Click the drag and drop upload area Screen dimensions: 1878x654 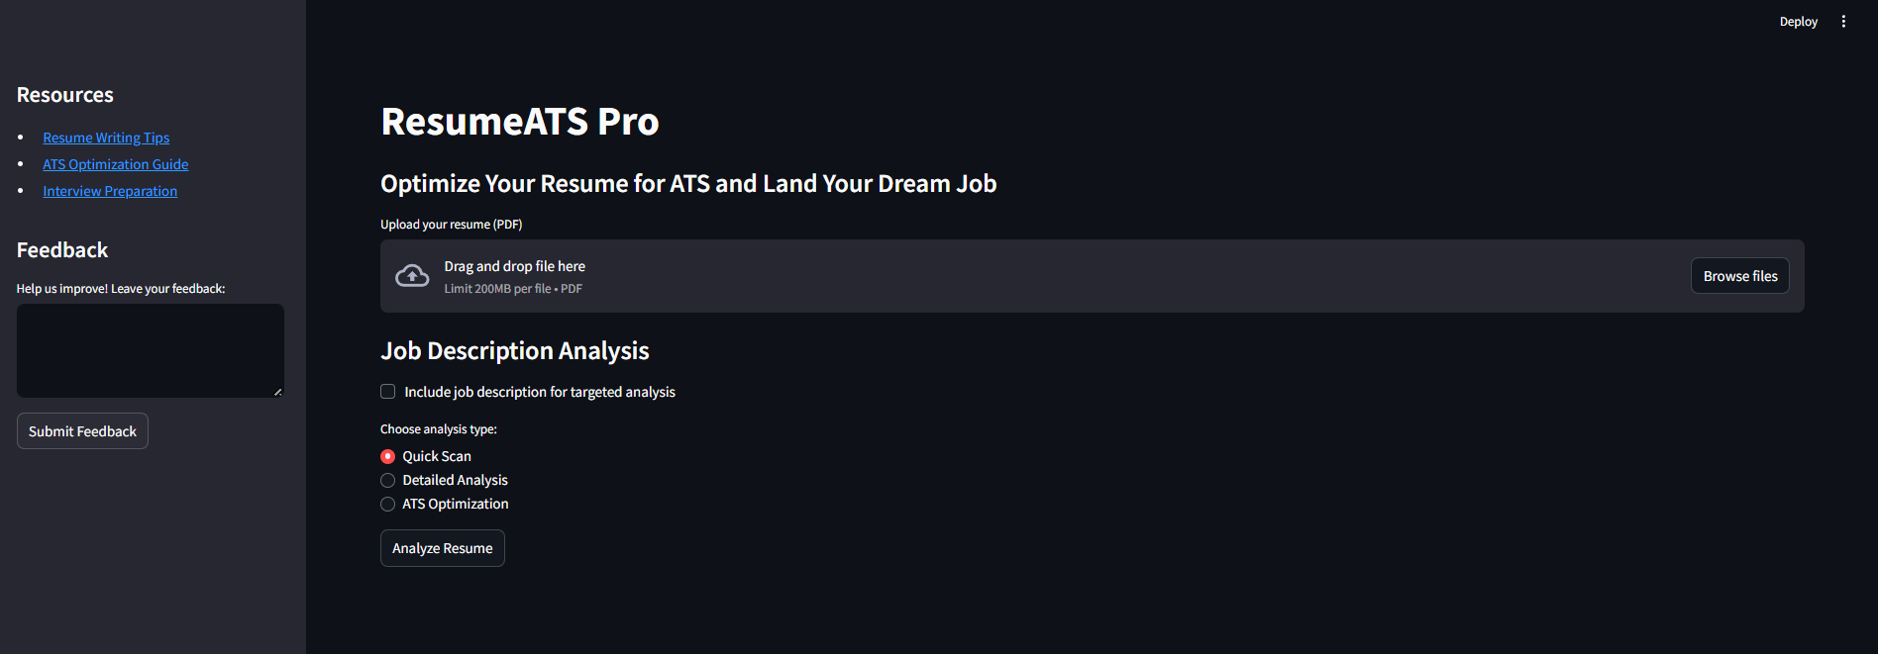1093,276
